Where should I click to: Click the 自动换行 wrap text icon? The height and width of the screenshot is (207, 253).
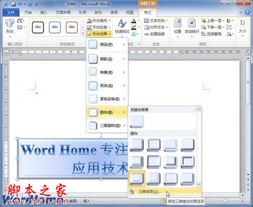(x=192, y=23)
